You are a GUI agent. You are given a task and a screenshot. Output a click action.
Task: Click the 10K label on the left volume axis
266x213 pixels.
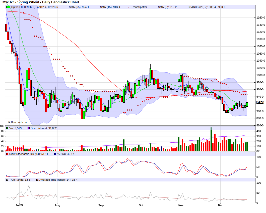2,126
